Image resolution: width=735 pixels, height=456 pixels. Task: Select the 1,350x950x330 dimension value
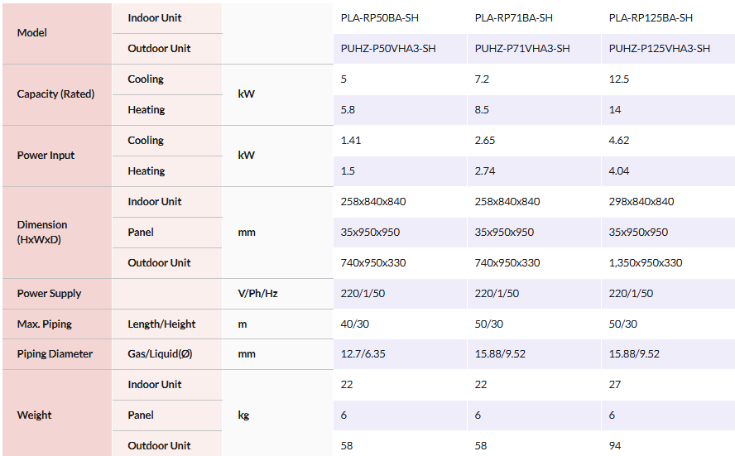tap(646, 263)
